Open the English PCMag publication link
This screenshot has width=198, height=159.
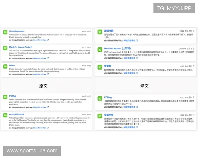point(13,96)
